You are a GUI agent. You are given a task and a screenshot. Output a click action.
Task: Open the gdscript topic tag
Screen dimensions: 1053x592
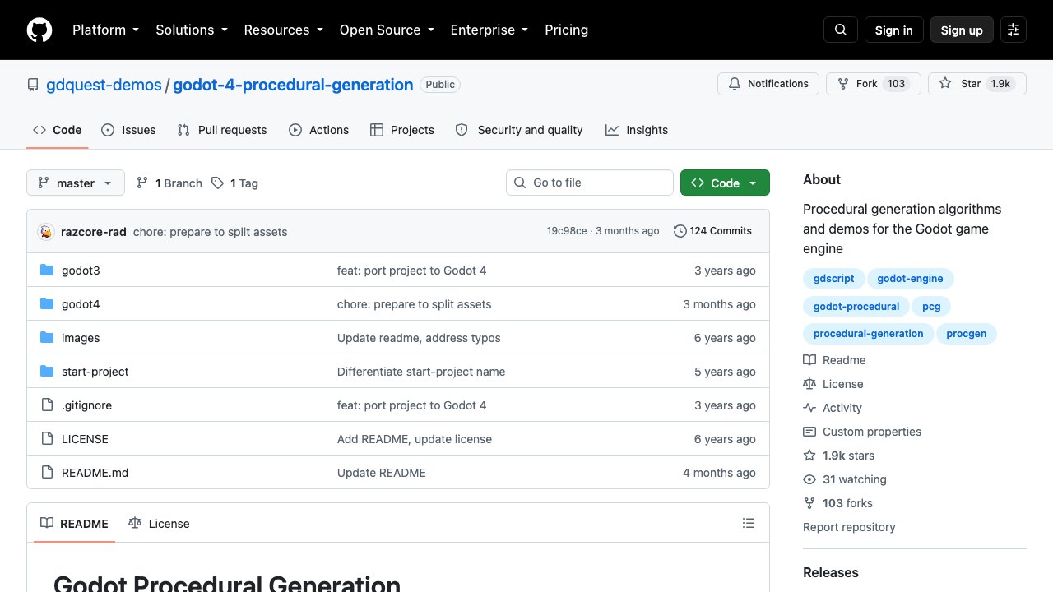pyautogui.click(x=833, y=279)
